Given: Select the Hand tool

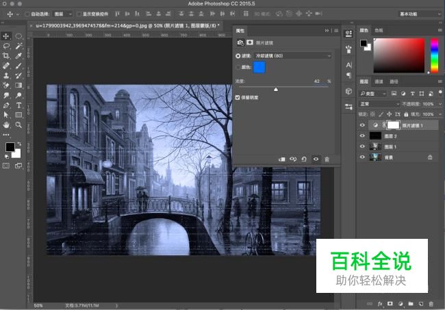Looking at the screenshot, I should [6, 125].
